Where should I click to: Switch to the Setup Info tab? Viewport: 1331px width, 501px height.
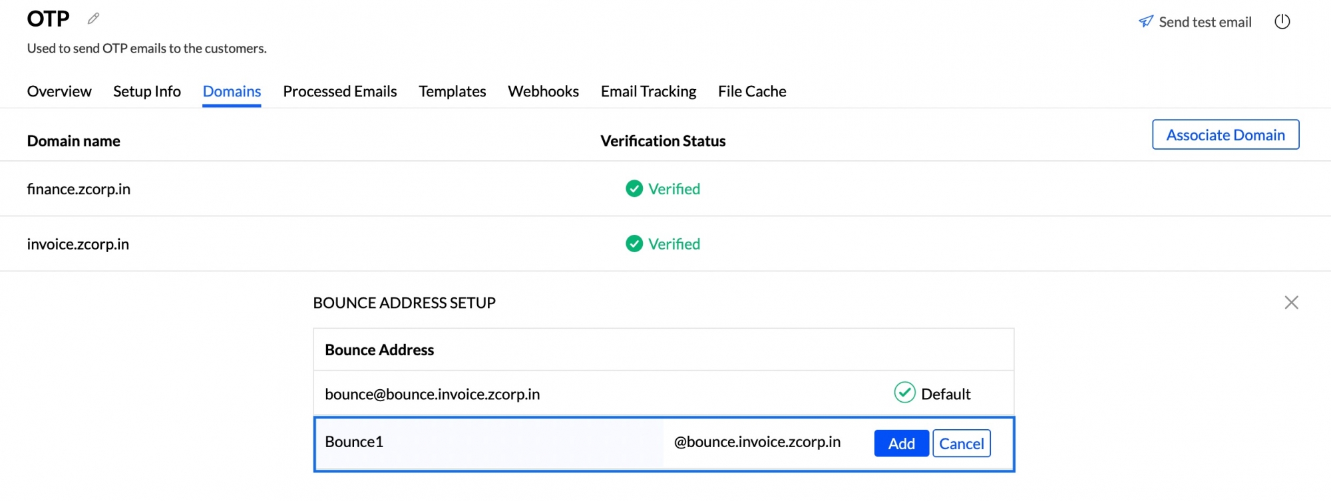(147, 91)
